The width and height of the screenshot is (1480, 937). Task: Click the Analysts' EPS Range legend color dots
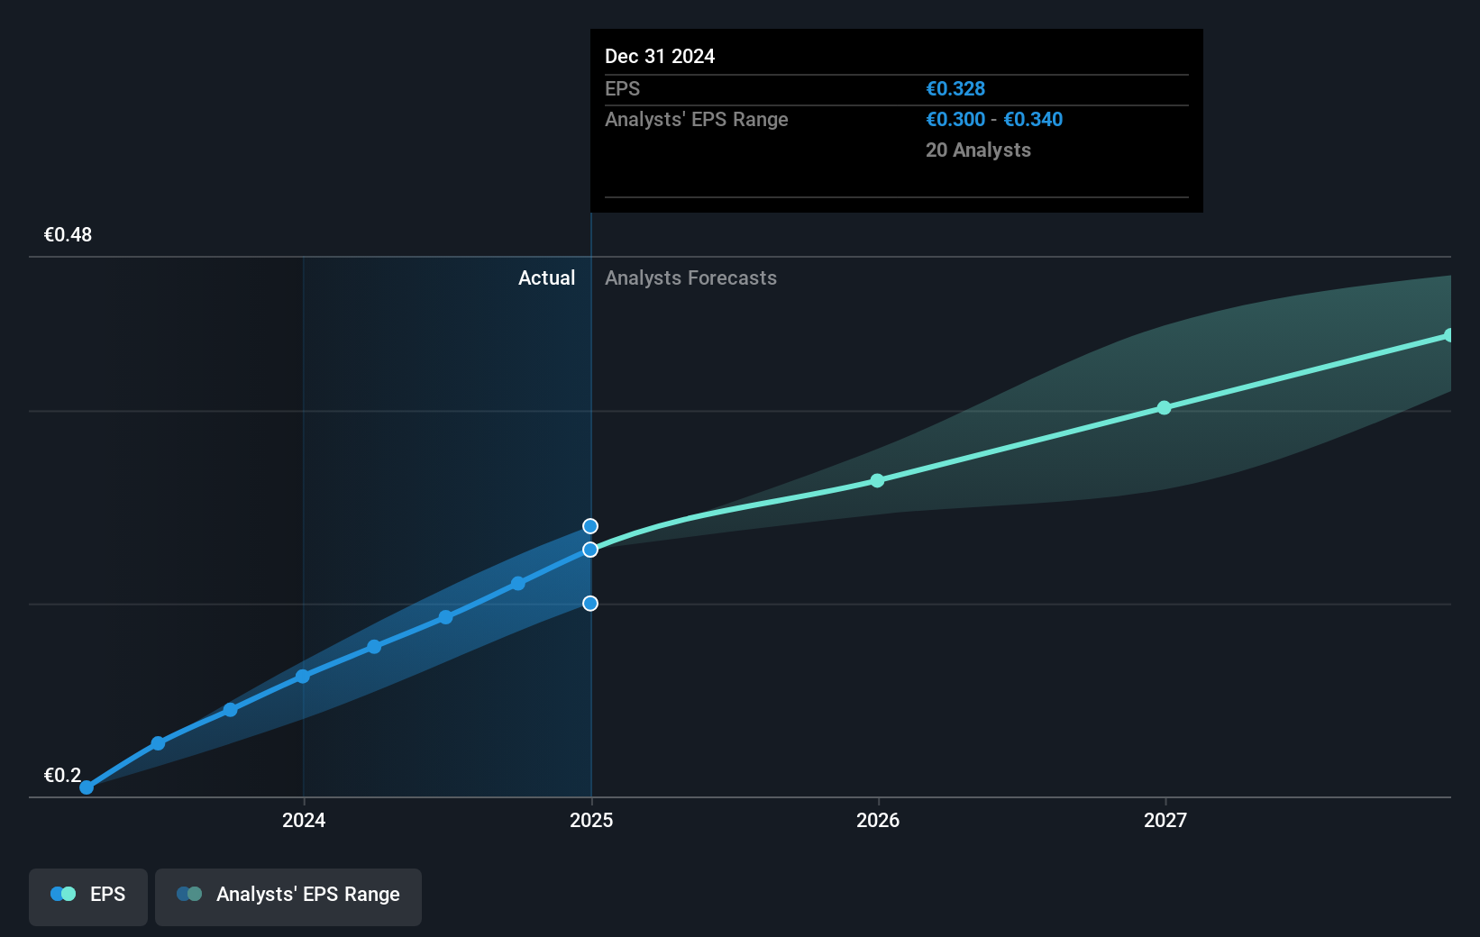click(189, 894)
